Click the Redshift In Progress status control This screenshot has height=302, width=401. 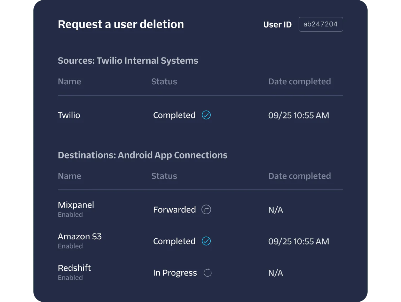[175, 273]
